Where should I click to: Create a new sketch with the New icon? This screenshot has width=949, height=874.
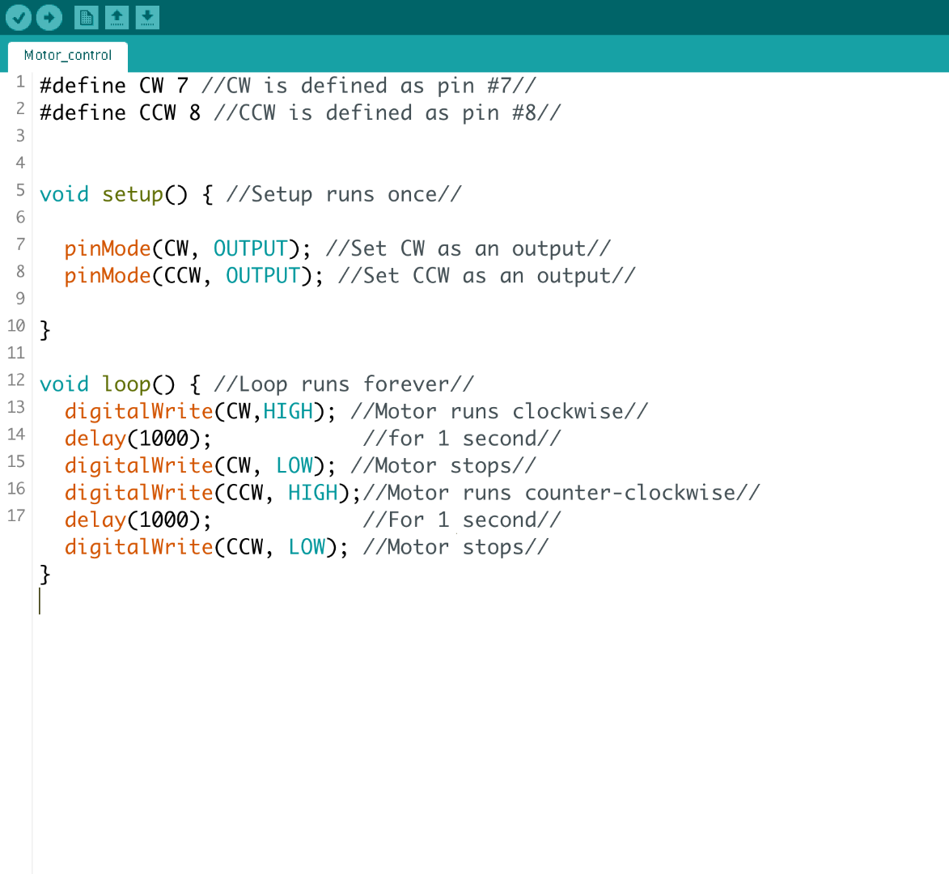click(87, 18)
